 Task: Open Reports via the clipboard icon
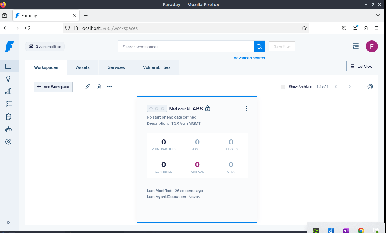tap(9, 116)
